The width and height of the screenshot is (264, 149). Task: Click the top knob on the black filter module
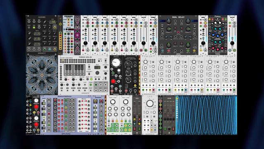128,64
